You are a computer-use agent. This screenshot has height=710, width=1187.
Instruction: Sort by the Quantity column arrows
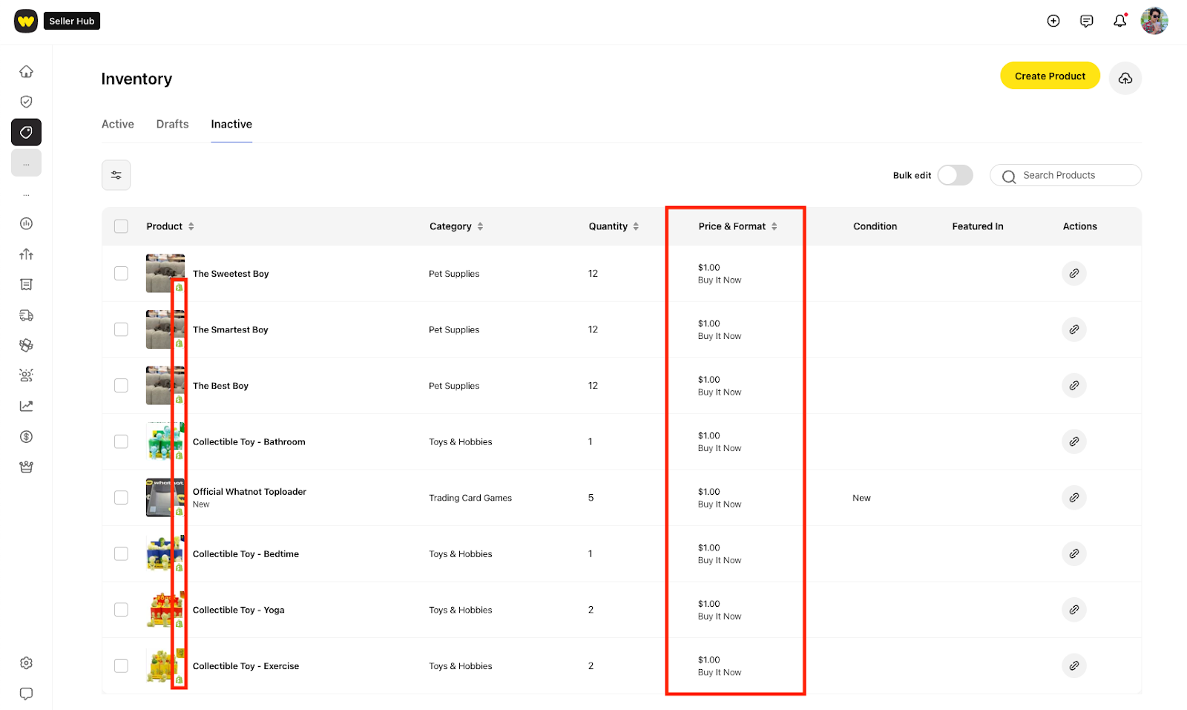tap(636, 226)
